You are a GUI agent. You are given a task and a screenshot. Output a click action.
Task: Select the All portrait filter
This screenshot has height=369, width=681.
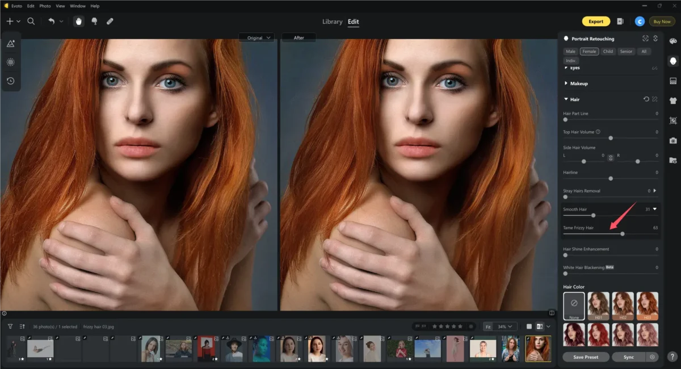coord(643,52)
